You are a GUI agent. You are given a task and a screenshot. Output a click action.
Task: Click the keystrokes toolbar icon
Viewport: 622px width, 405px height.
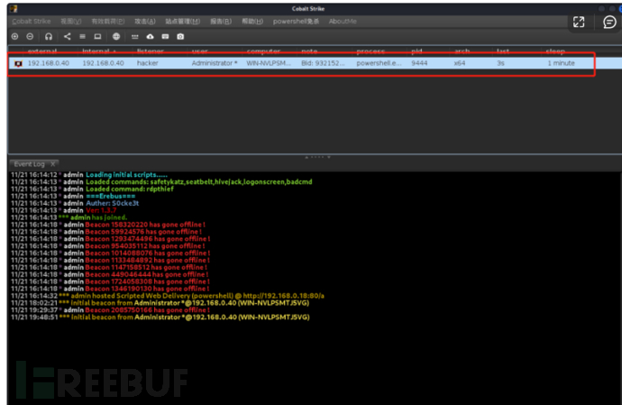tap(135, 36)
